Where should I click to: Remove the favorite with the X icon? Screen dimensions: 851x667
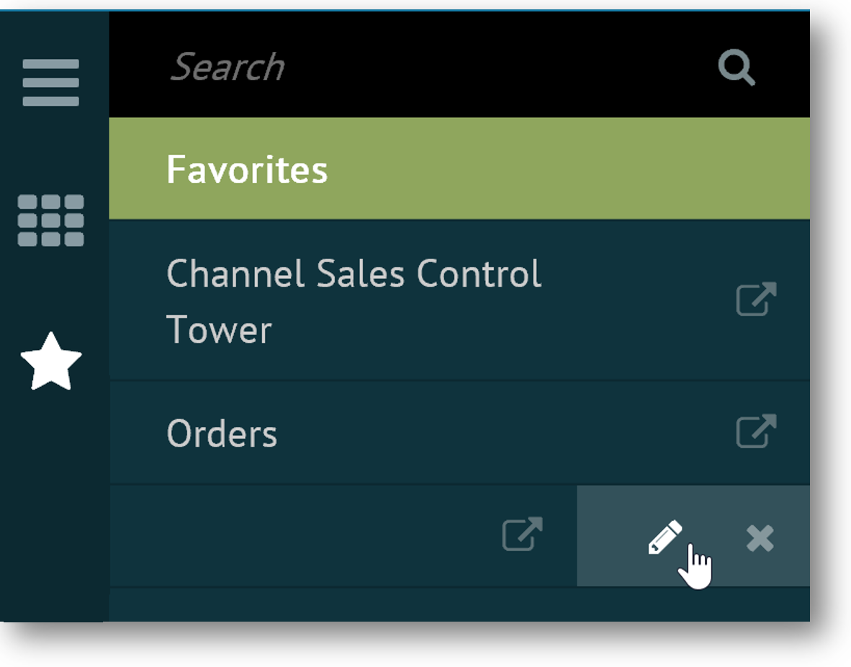[x=760, y=538]
